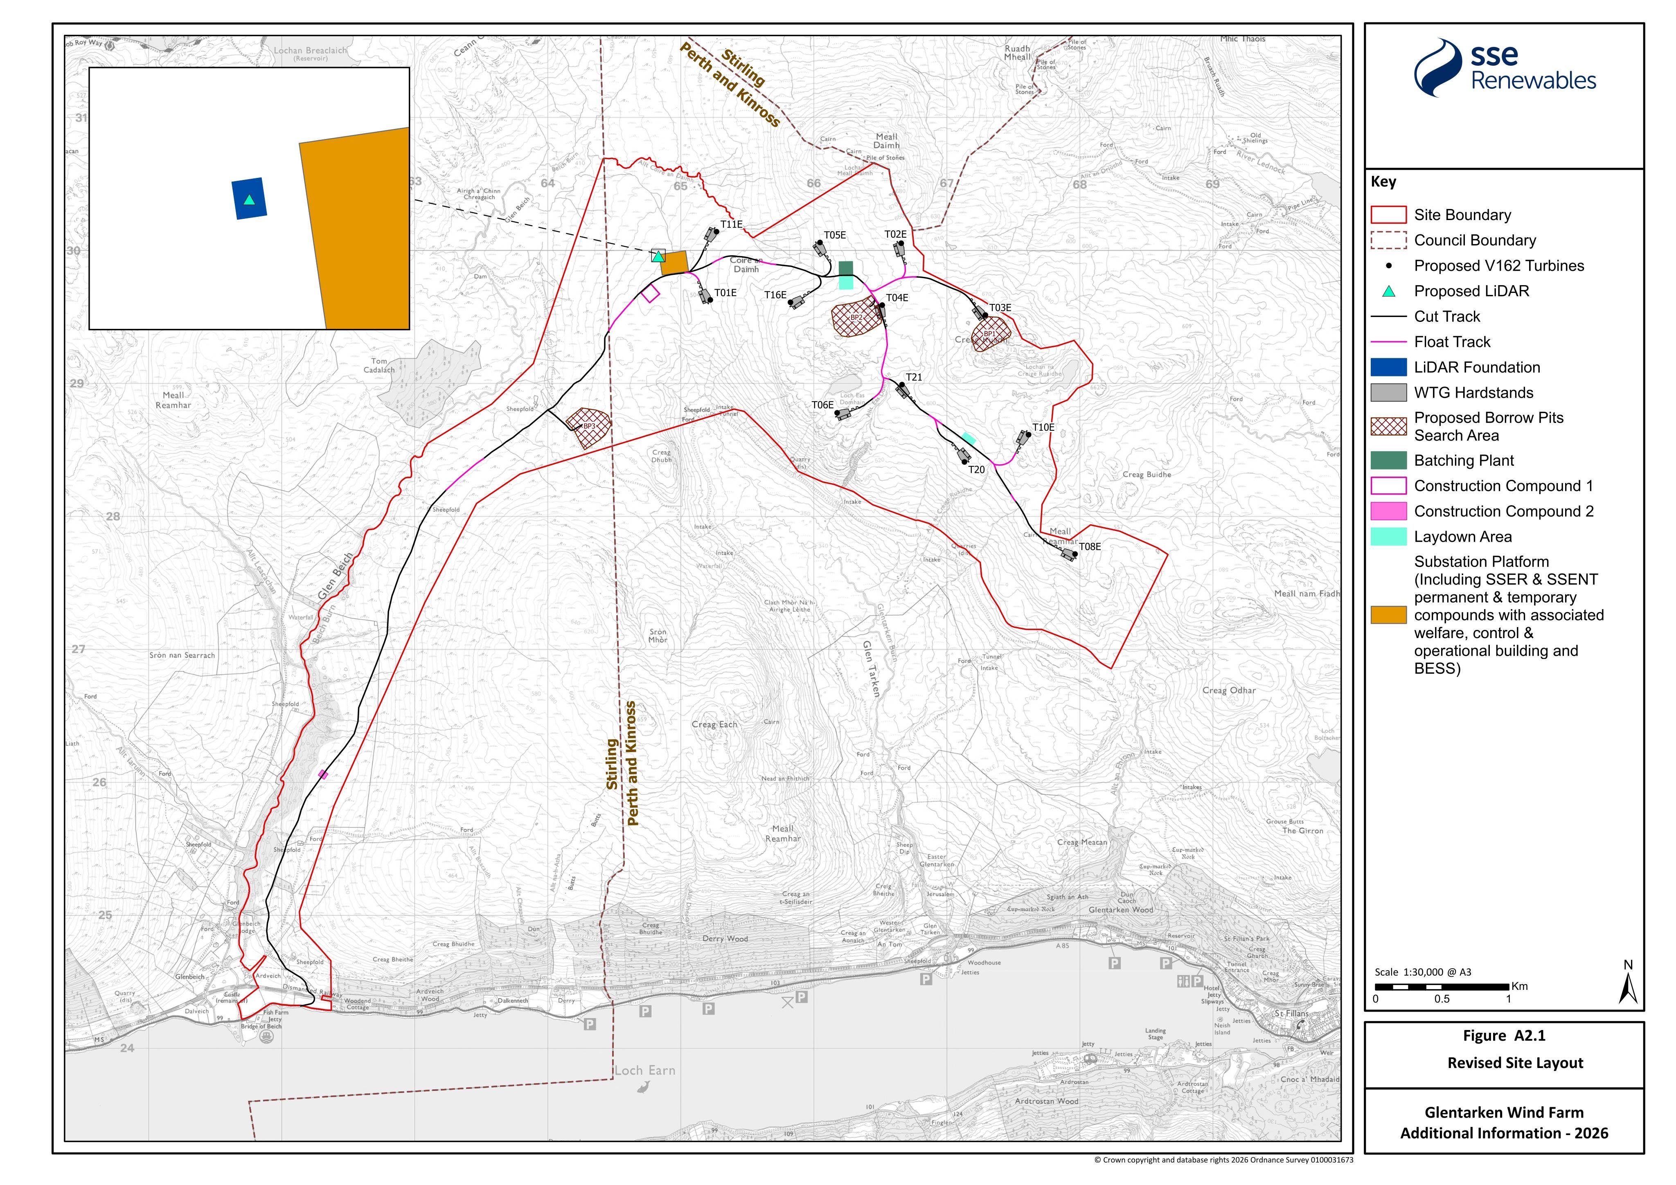The height and width of the screenshot is (1185, 1676).
Task: Click the Construction Compound 2 pink swatch
Action: (x=1388, y=511)
